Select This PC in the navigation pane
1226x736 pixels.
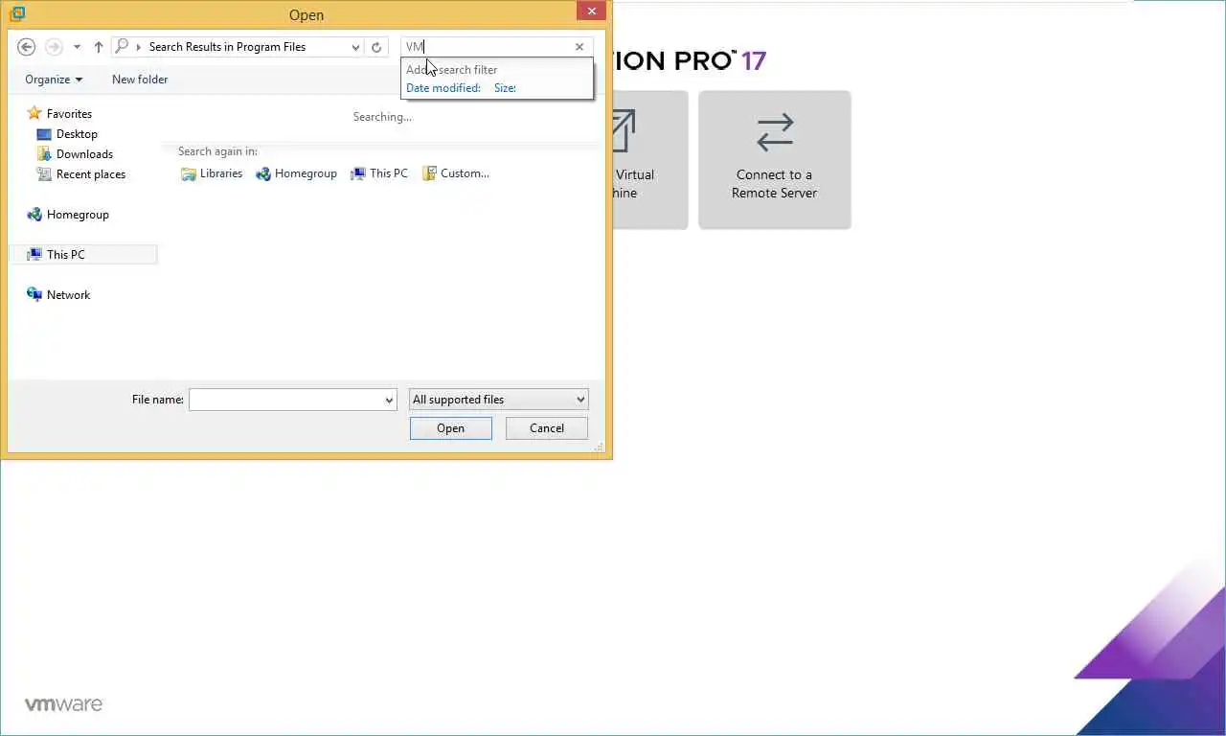83,255
